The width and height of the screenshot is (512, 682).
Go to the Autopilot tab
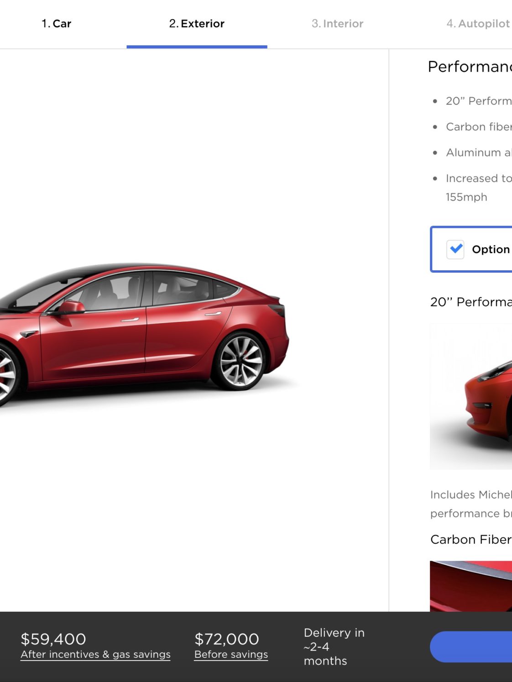click(x=478, y=24)
